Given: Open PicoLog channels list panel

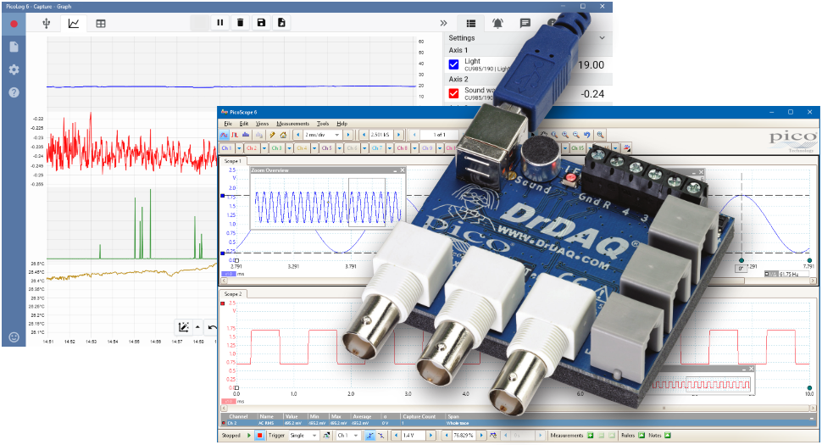Looking at the screenshot, I should click(471, 23).
